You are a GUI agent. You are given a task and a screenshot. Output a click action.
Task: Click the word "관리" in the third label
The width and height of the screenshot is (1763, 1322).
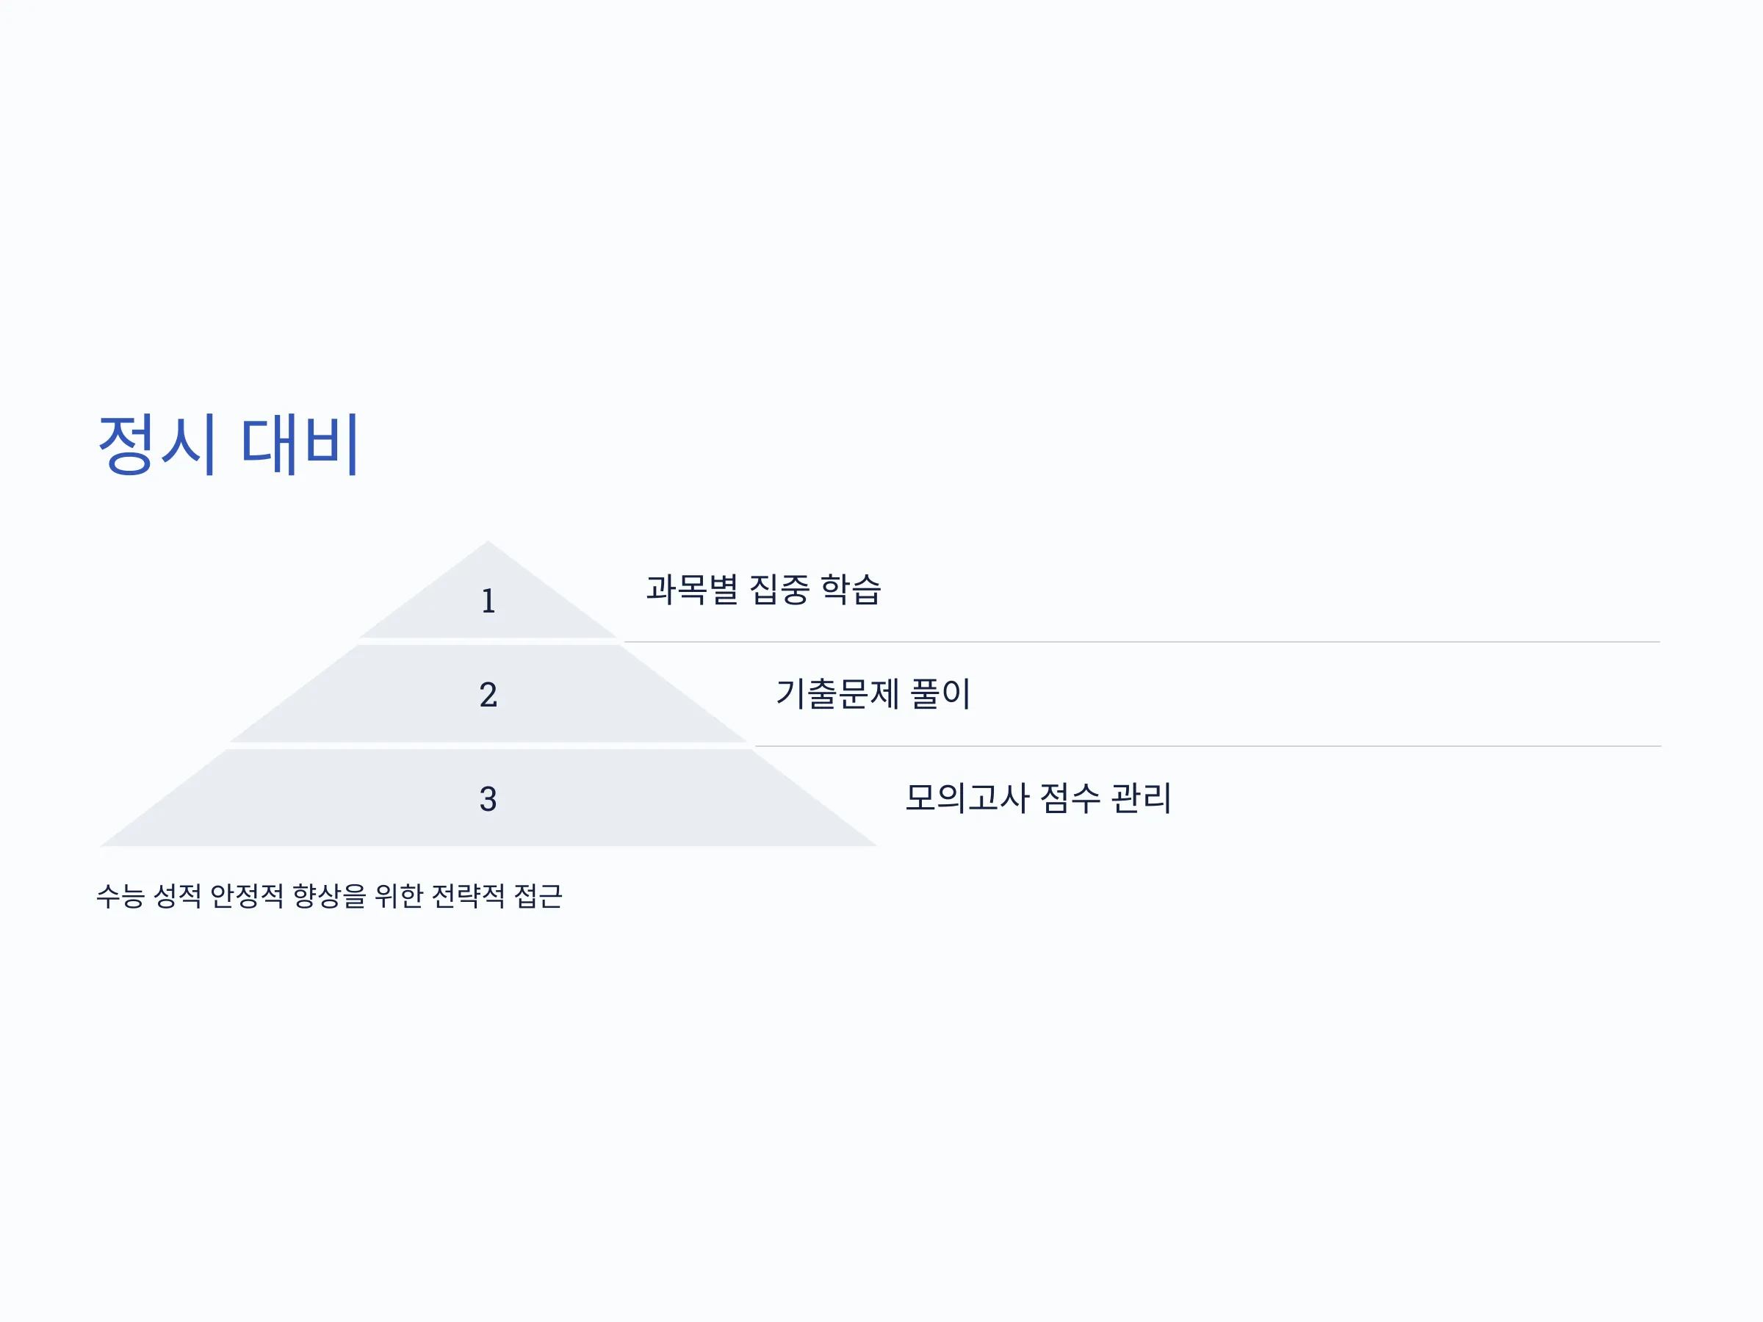pos(1141,798)
